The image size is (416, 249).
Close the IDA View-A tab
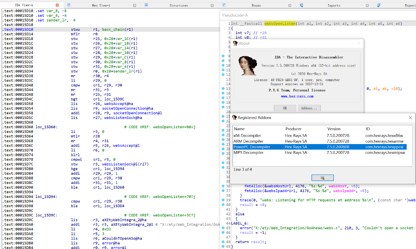click(x=57, y=5)
